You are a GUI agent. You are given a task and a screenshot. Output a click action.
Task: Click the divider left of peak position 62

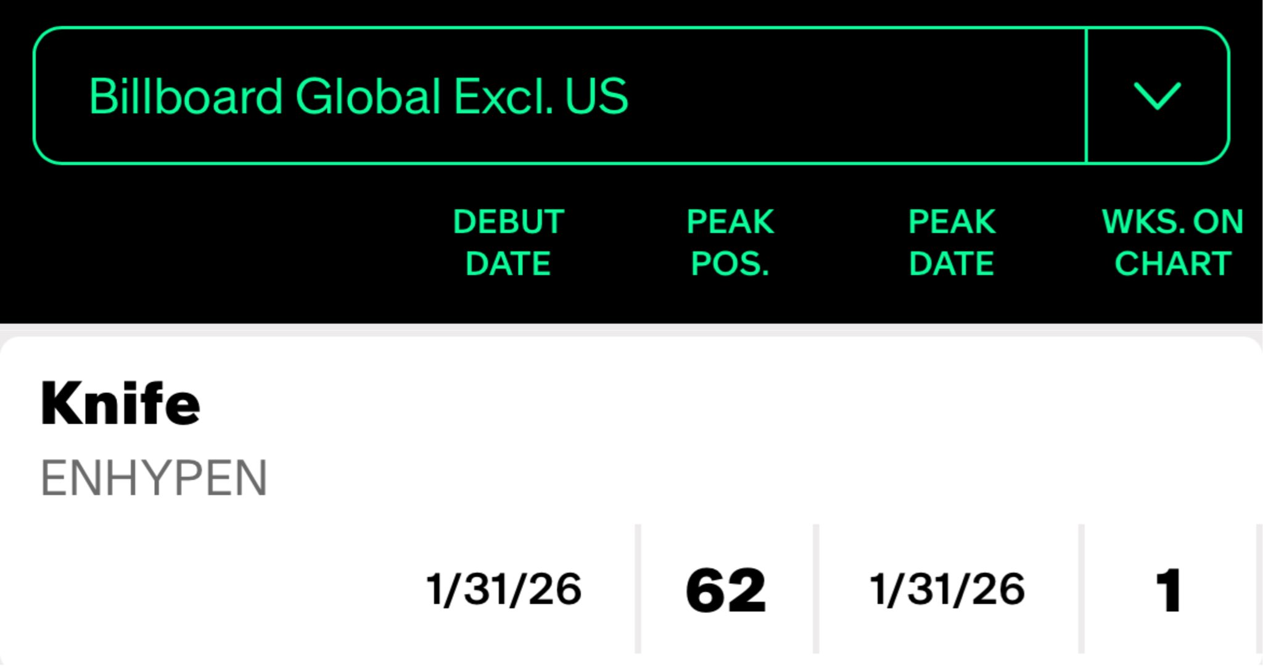pyautogui.click(x=638, y=588)
